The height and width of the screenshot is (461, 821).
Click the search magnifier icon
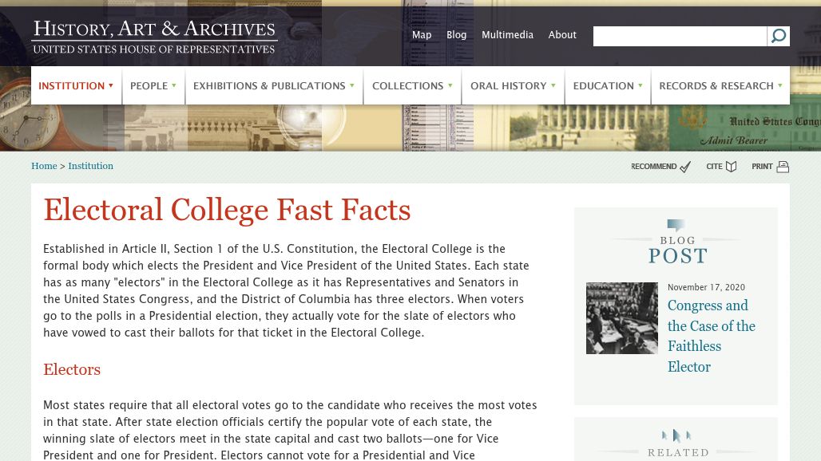(779, 36)
